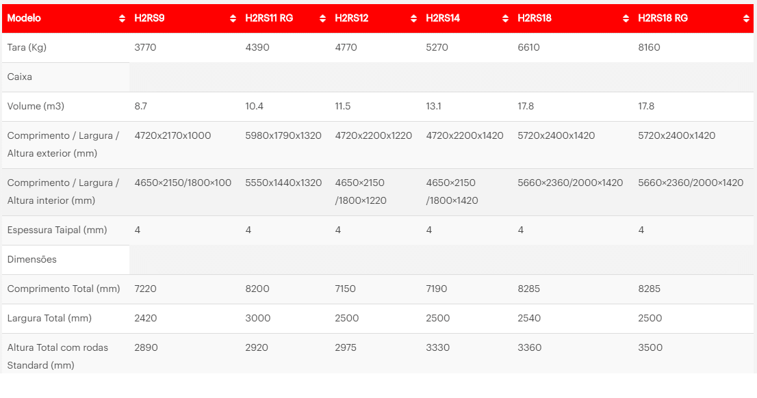Click the Caixa section label
The width and height of the screenshot is (757, 398).
(19, 77)
